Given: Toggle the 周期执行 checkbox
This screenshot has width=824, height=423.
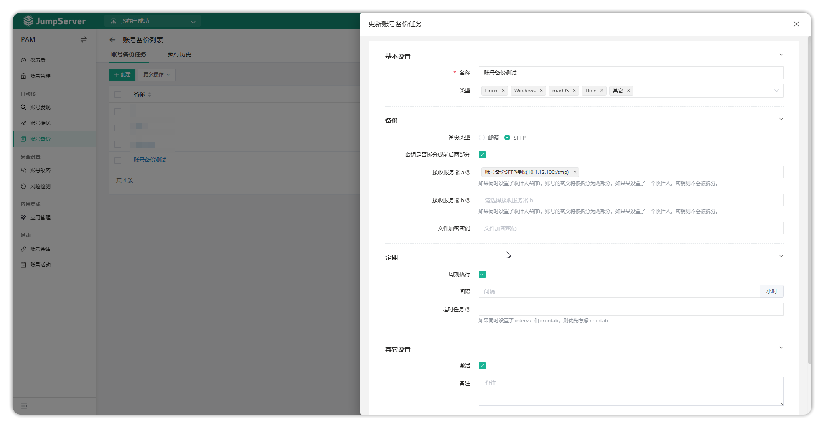Looking at the screenshot, I should pyautogui.click(x=482, y=274).
